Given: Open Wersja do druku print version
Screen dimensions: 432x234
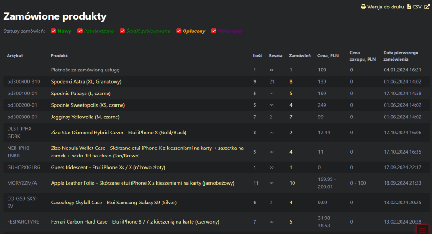Looking at the screenshot, I should click(385, 7).
